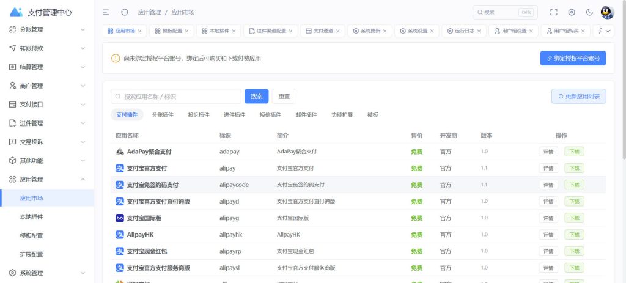Click the page vertical scrollbar

click(x=623, y=80)
